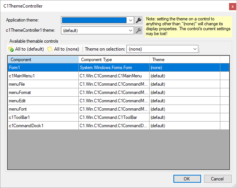The height and width of the screenshot is (188, 237).
Task: Click the Component Type column header
Action: (114, 60)
